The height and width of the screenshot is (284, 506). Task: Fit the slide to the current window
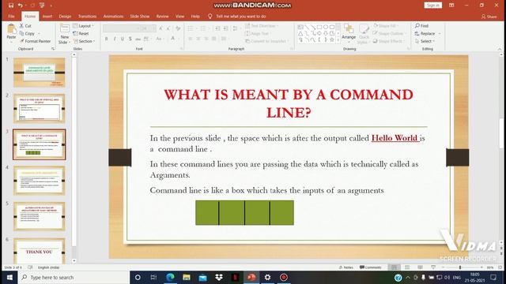(500, 267)
